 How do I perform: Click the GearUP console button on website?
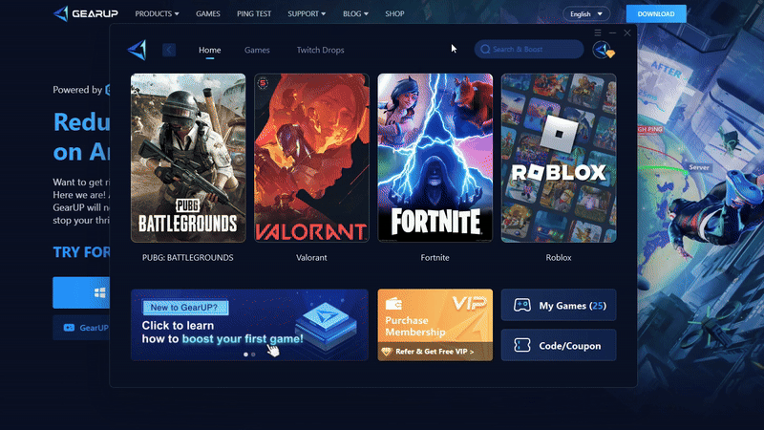click(81, 328)
